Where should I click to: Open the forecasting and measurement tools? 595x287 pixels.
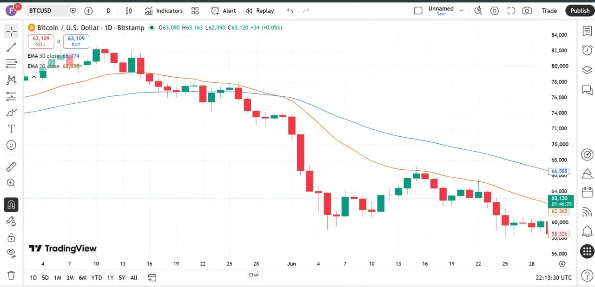click(x=12, y=96)
